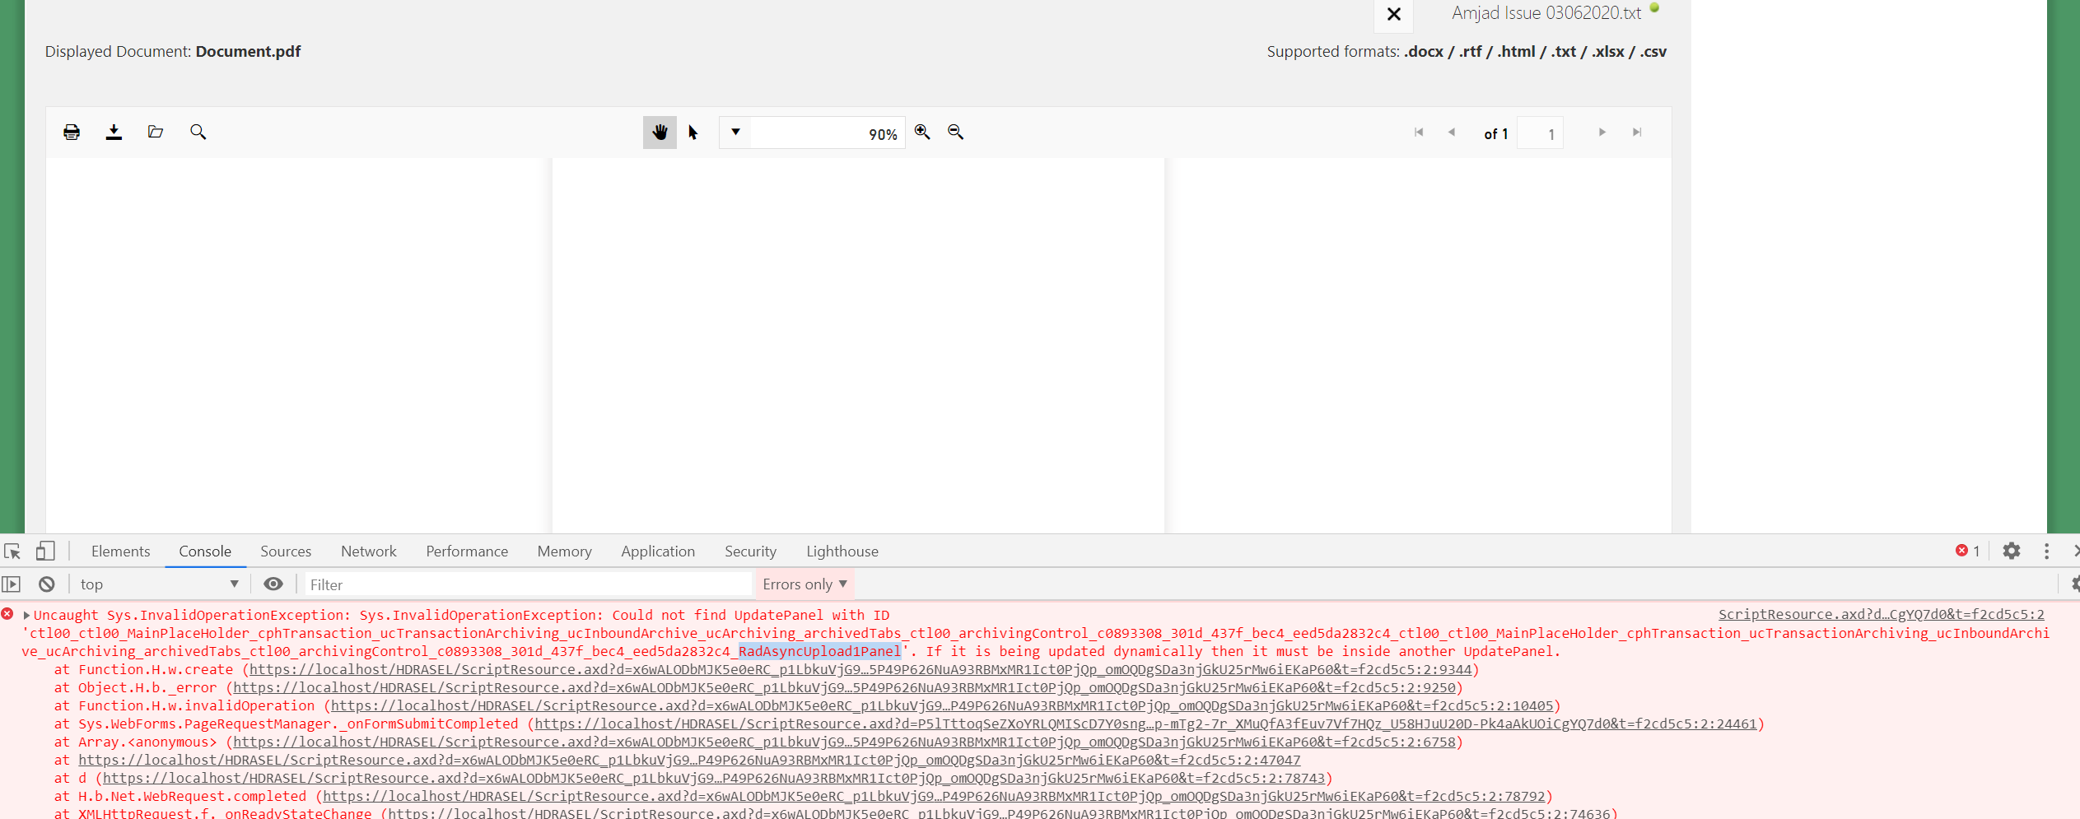Open the Function.H.w.create stack trace link

point(860,669)
